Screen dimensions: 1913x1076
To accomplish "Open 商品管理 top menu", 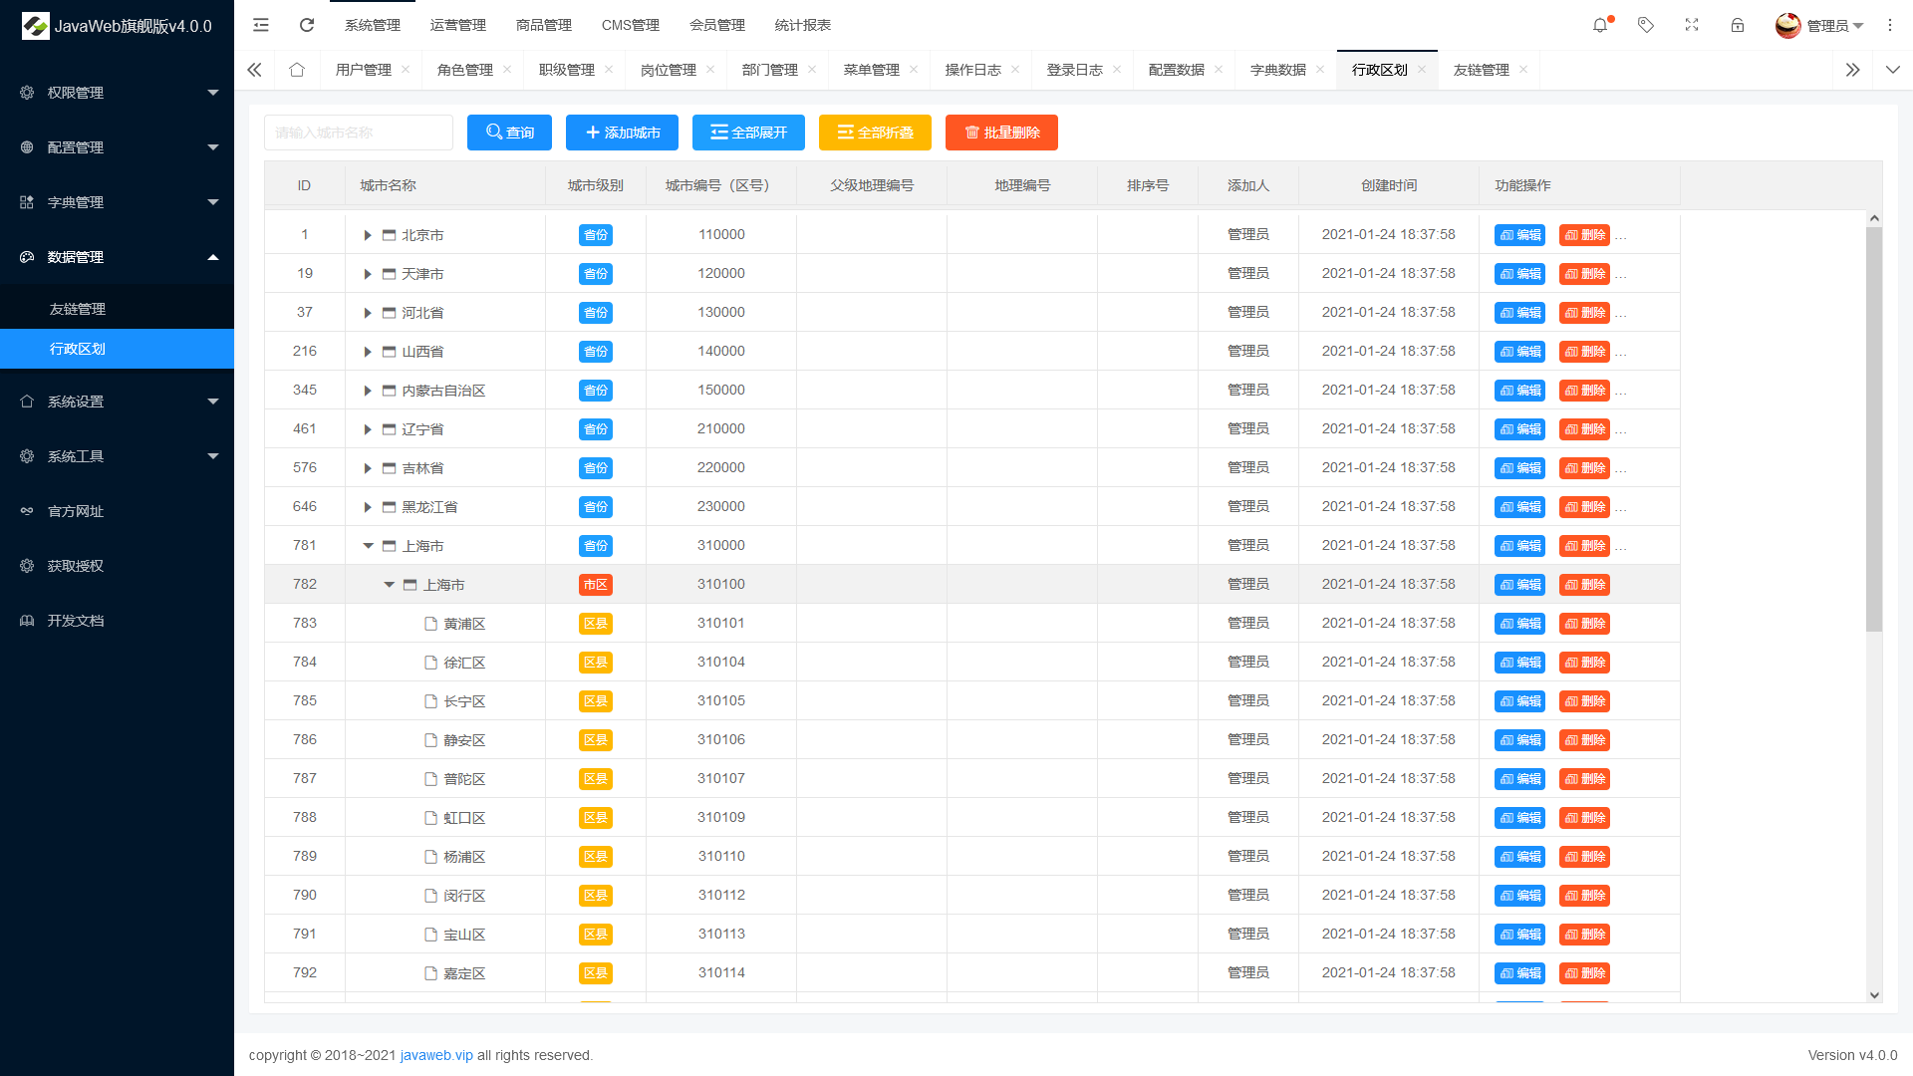I will [x=544, y=25].
